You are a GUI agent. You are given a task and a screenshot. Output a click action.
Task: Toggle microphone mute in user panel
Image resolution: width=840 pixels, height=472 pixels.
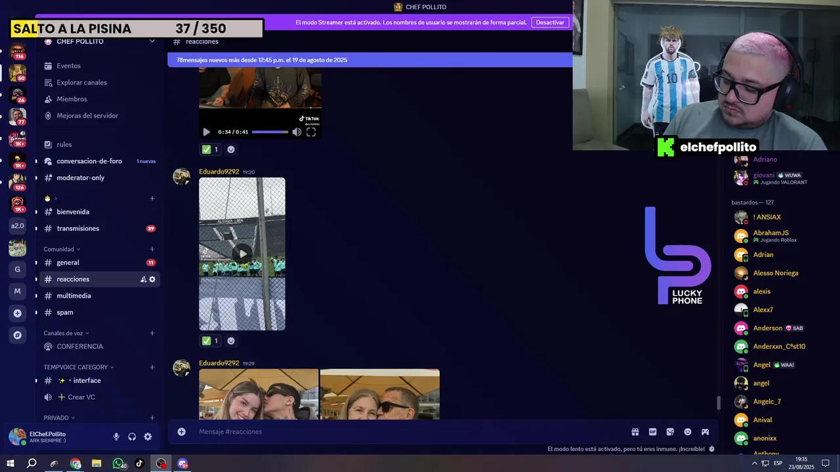tap(116, 437)
